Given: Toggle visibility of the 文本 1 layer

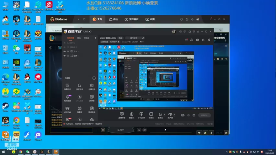Looking at the screenshot, I should [x=65, y=51].
